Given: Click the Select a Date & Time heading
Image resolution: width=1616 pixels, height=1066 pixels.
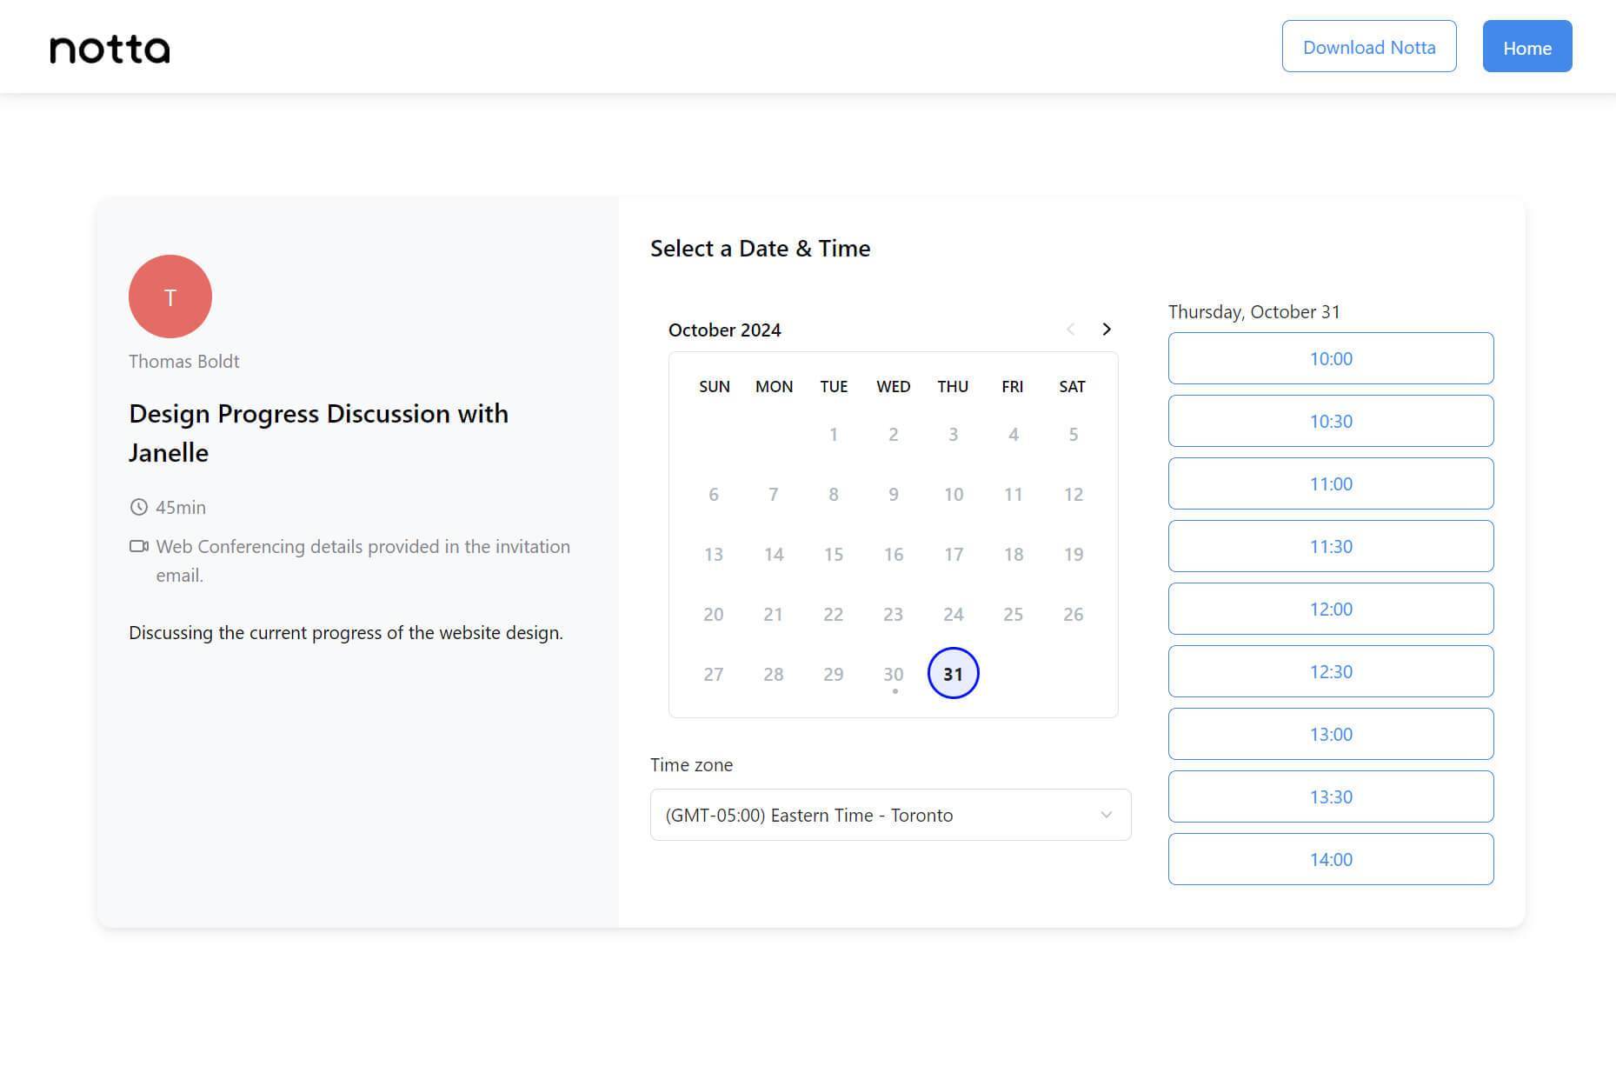Looking at the screenshot, I should (x=761, y=249).
